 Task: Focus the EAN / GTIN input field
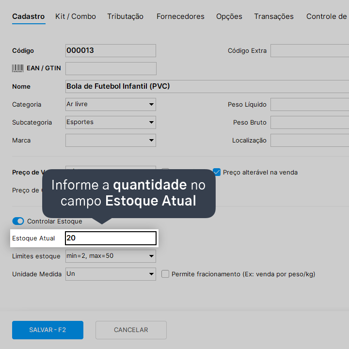pos(111,68)
